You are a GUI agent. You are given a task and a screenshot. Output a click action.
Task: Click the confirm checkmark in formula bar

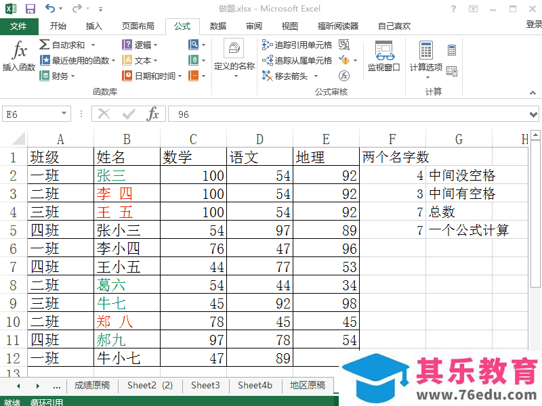coord(129,114)
